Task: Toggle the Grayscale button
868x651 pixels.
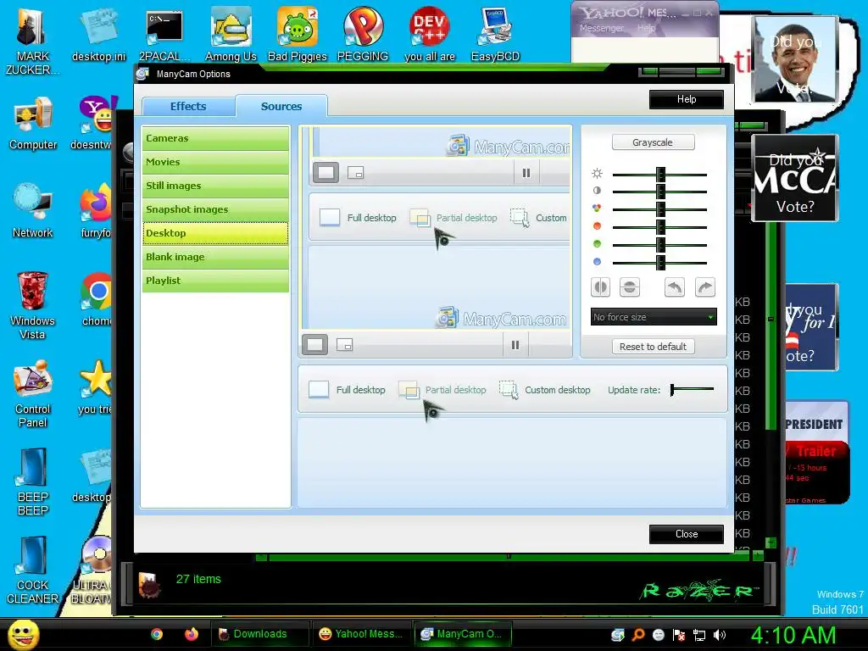Action: pos(653,142)
